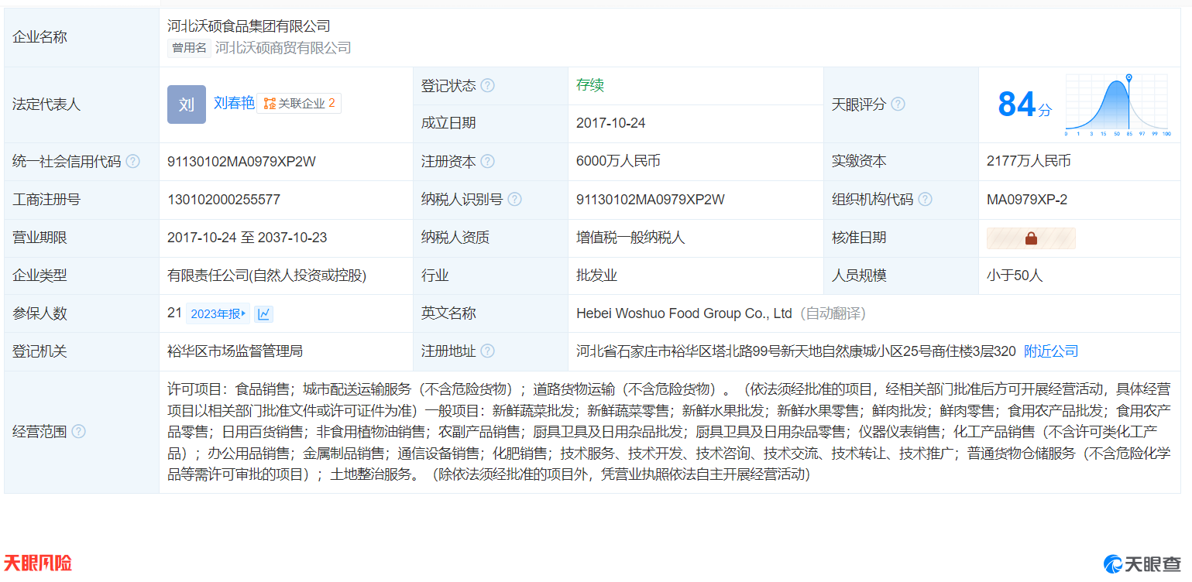This screenshot has height=582, width=1192.
Task: Click establishment date 2017-10-24
Action: click(611, 123)
